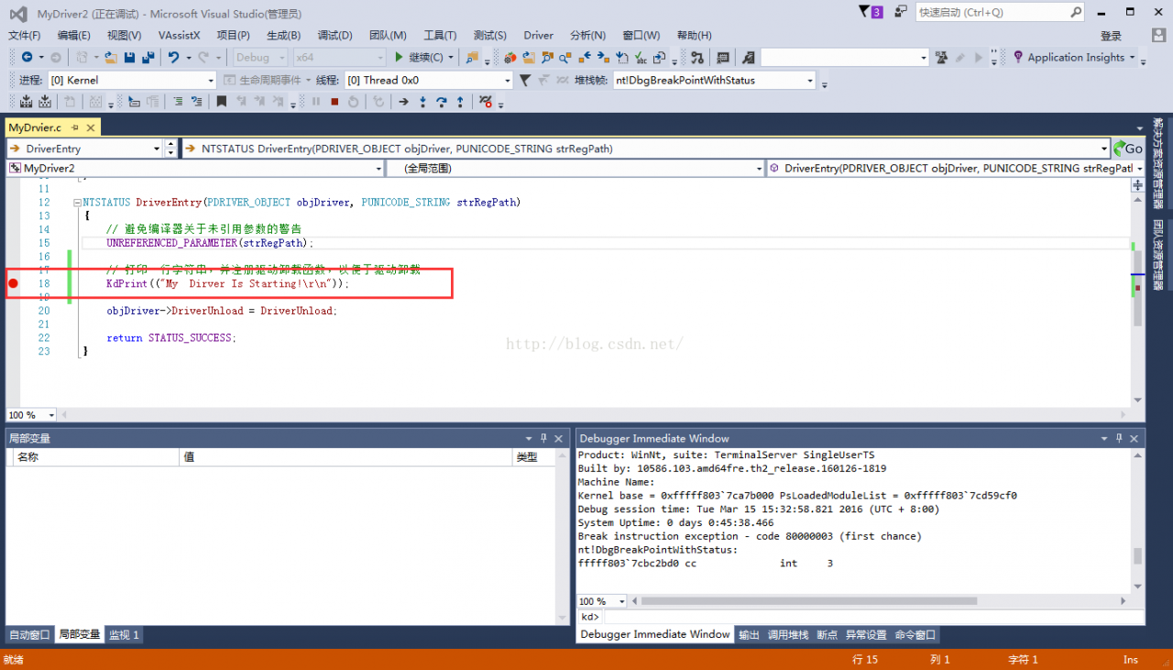Switch to the 断点 tab
Screen dimensions: 1173x670
tap(827, 634)
